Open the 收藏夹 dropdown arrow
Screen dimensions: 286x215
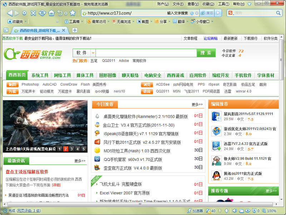point(25,21)
